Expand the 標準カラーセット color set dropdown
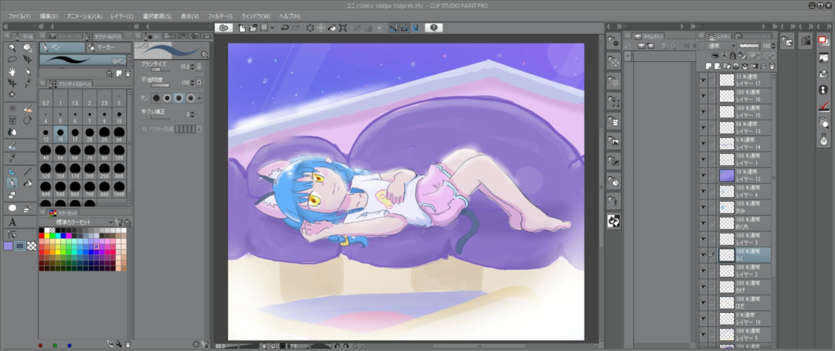835x351 pixels. [111, 222]
